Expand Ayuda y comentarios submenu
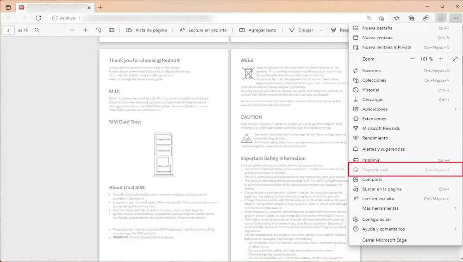 (x=406, y=229)
